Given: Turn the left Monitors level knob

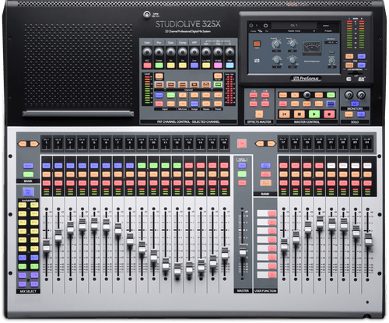Looking at the screenshot, I should (x=349, y=95).
